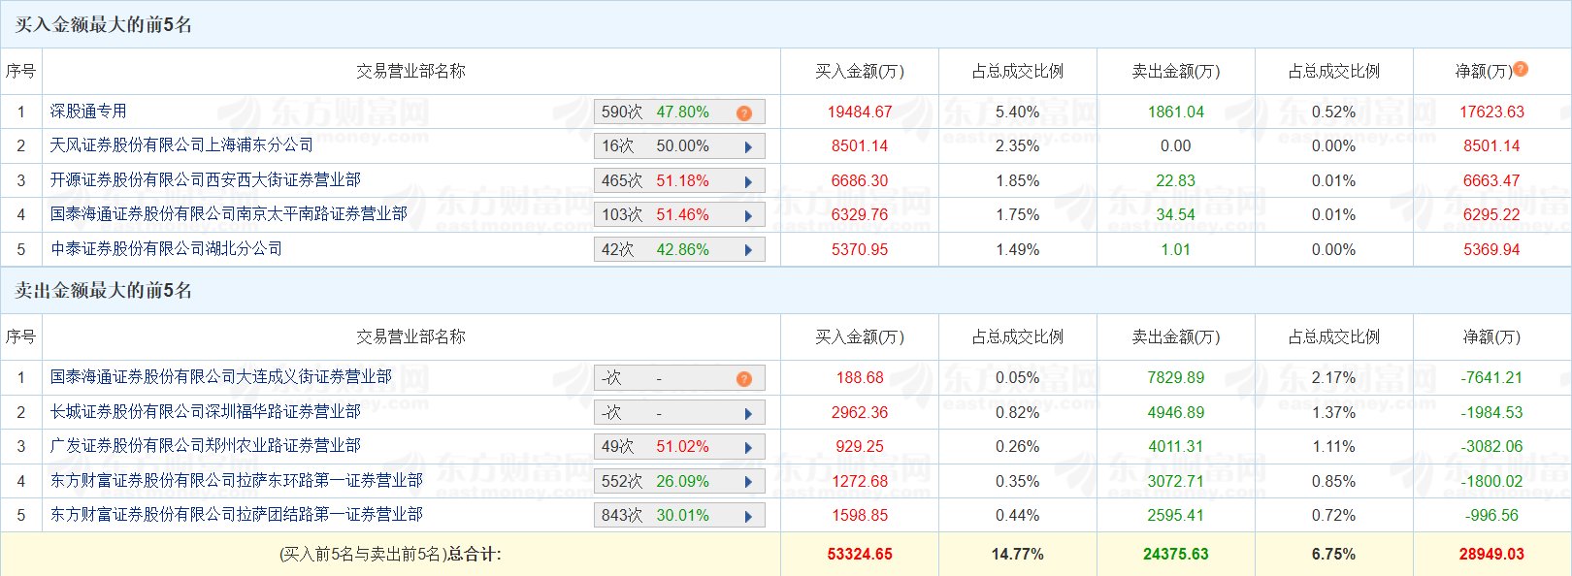
Task: Click the orange help icon next to 净额(万) header
Action: (x=1521, y=69)
